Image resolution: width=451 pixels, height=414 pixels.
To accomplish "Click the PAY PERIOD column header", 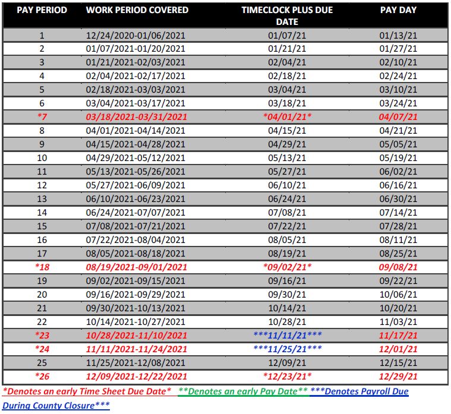I will click(x=42, y=10).
